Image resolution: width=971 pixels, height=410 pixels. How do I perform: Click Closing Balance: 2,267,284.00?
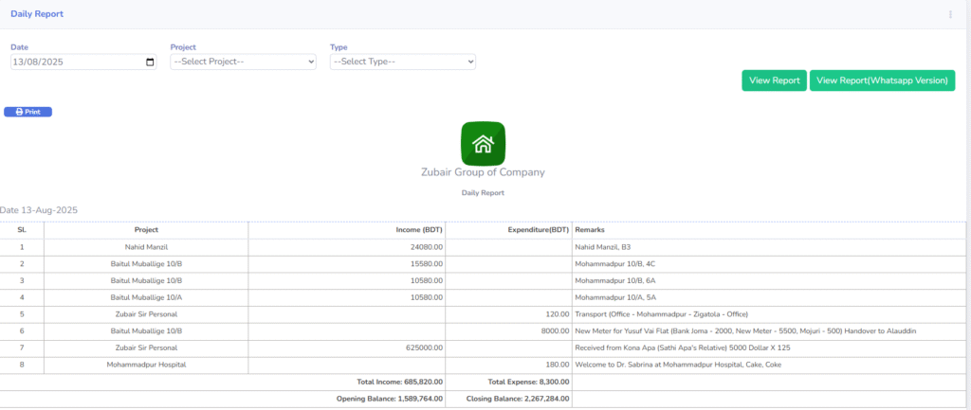click(x=518, y=399)
